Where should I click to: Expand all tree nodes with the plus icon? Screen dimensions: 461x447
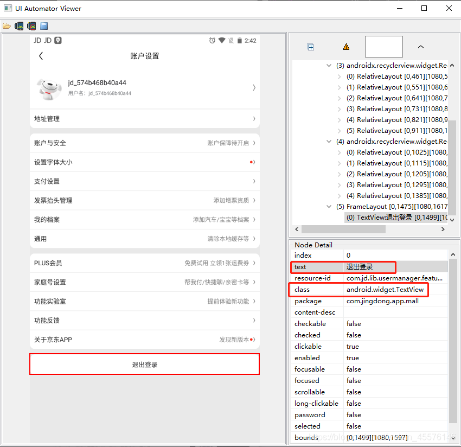[x=311, y=47]
